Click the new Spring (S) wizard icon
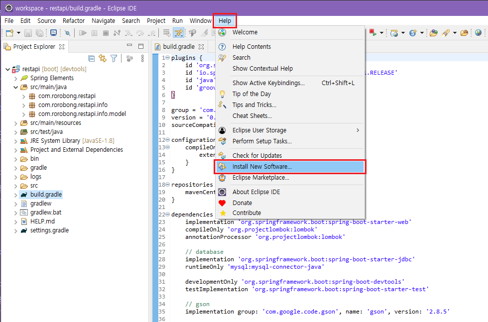Viewport: 488px width, 322px height. [413, 33]
